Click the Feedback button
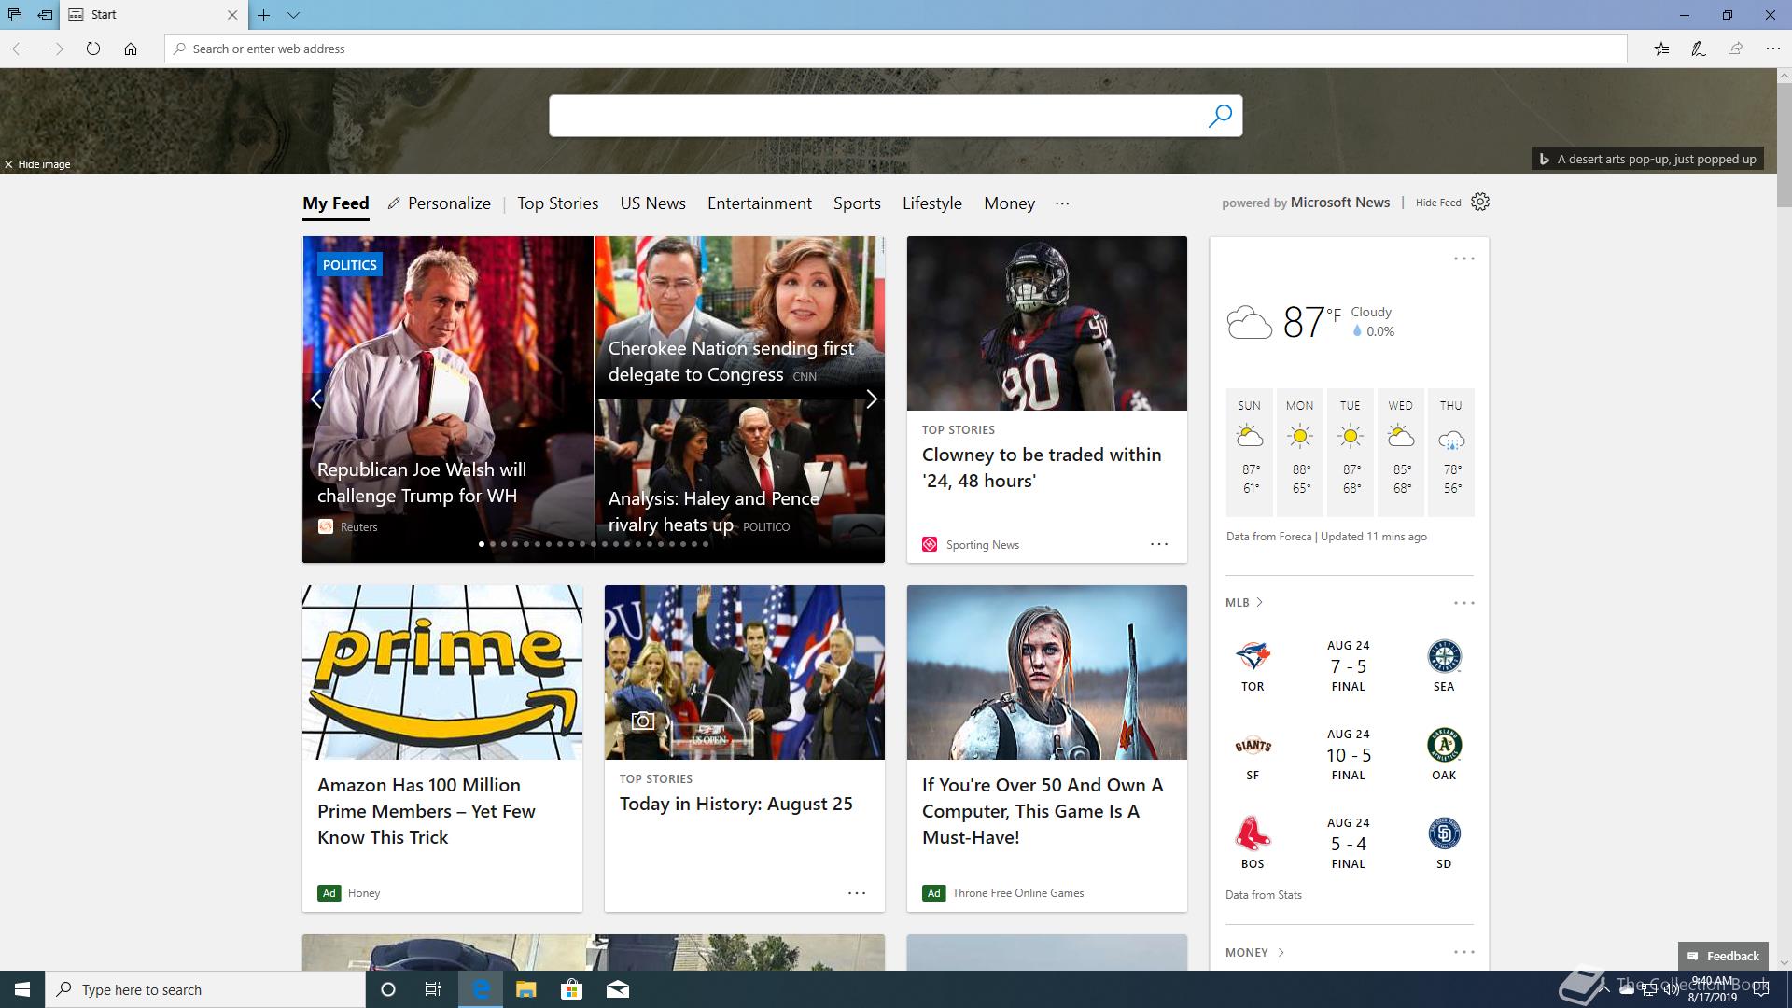The width and height of the screenshot is (1792, 1008). 1723,956
